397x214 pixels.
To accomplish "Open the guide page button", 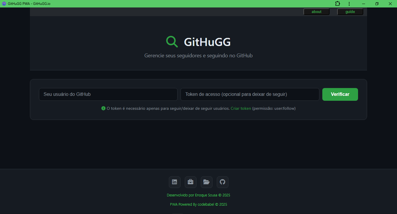I will click(x=350, y=12).
